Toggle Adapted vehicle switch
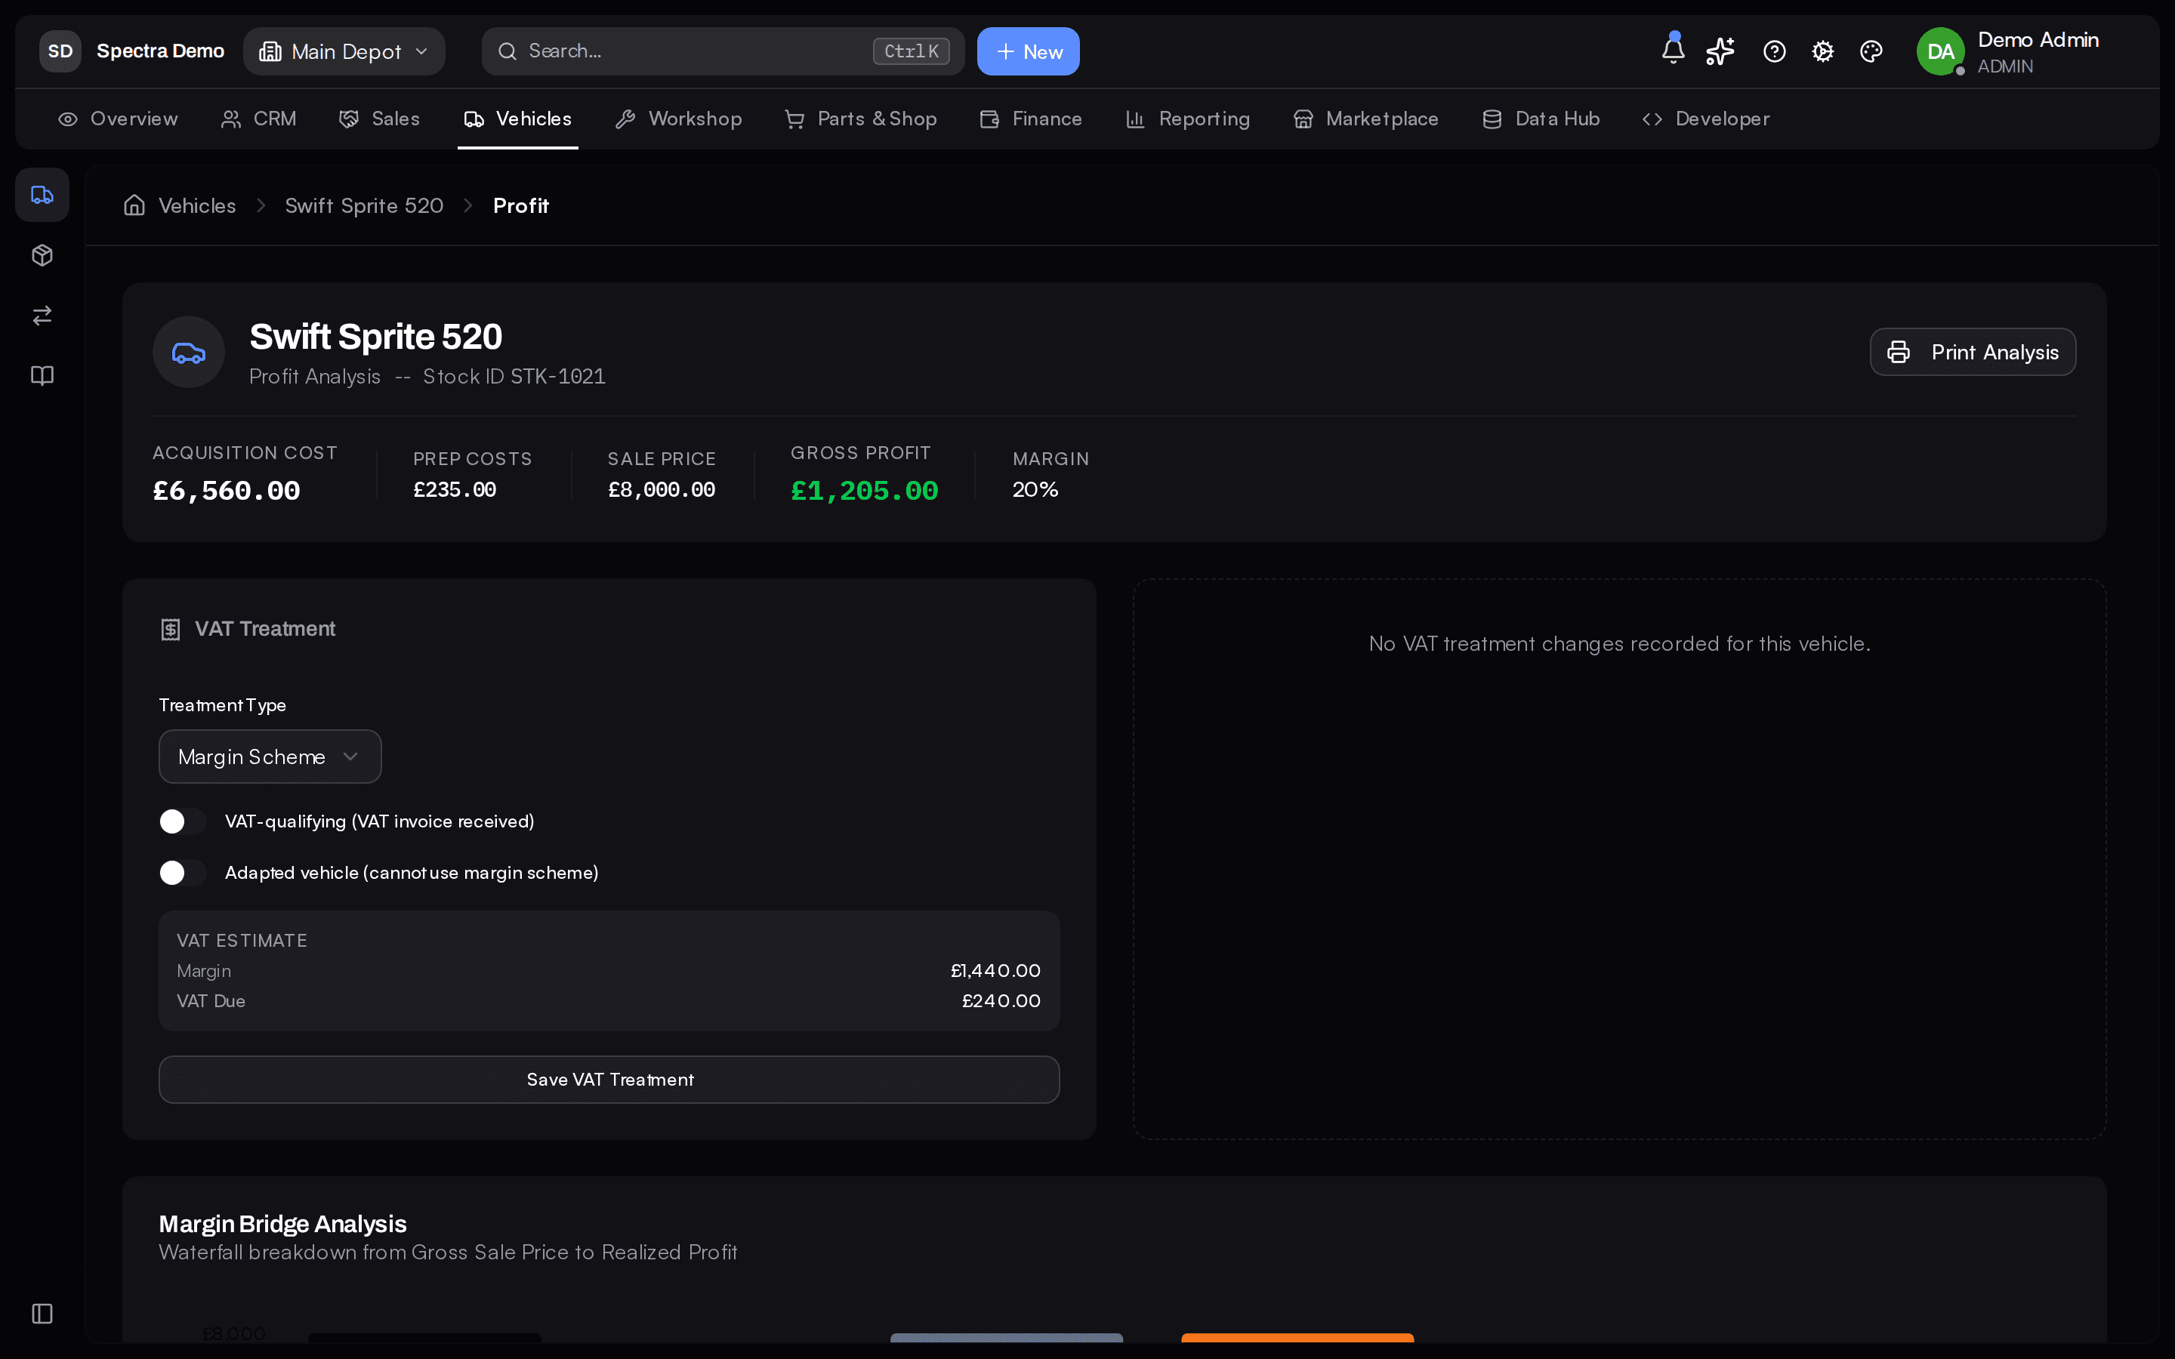This screenshot has height=1359, width=2175. coord(183,872)
